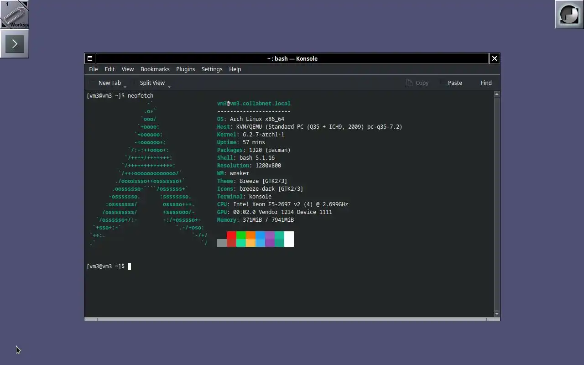Screen dimensions: 584x365
Task: Open the Settings menu
Action: tap(212, 69)
